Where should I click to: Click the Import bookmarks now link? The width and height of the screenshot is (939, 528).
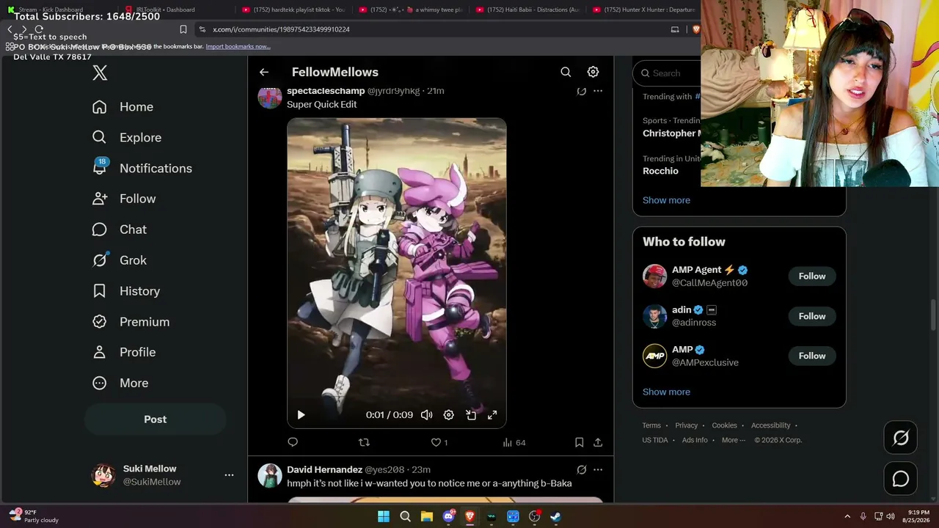pos(238,46)
